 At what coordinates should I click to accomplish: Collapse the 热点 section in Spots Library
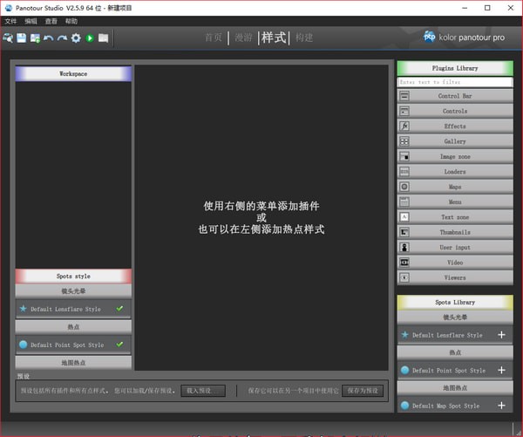454,352
